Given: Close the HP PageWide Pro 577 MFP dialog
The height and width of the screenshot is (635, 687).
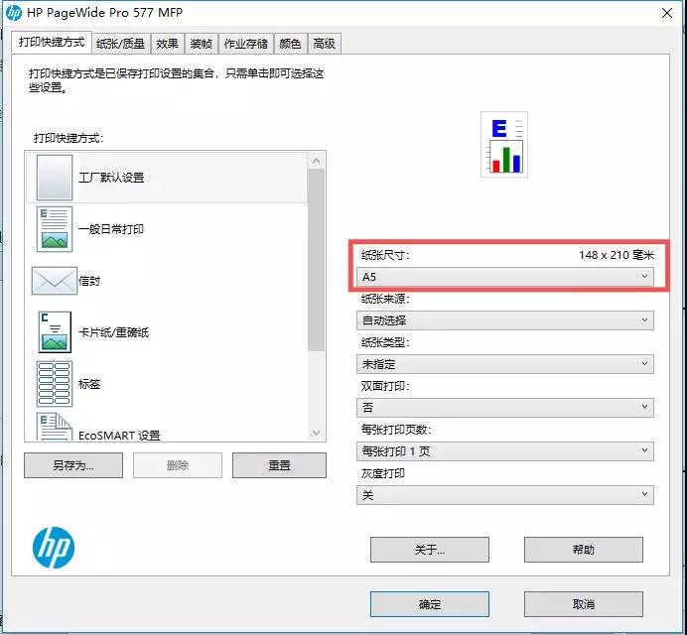Looking at the screenshot, I should (667, 13).
